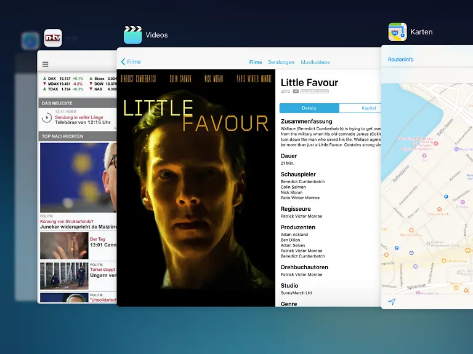Image resolution: width=473 pixels, height=354 pixels.
Task: Open Routeninfo in Karten
Action: tap(400, 59)
